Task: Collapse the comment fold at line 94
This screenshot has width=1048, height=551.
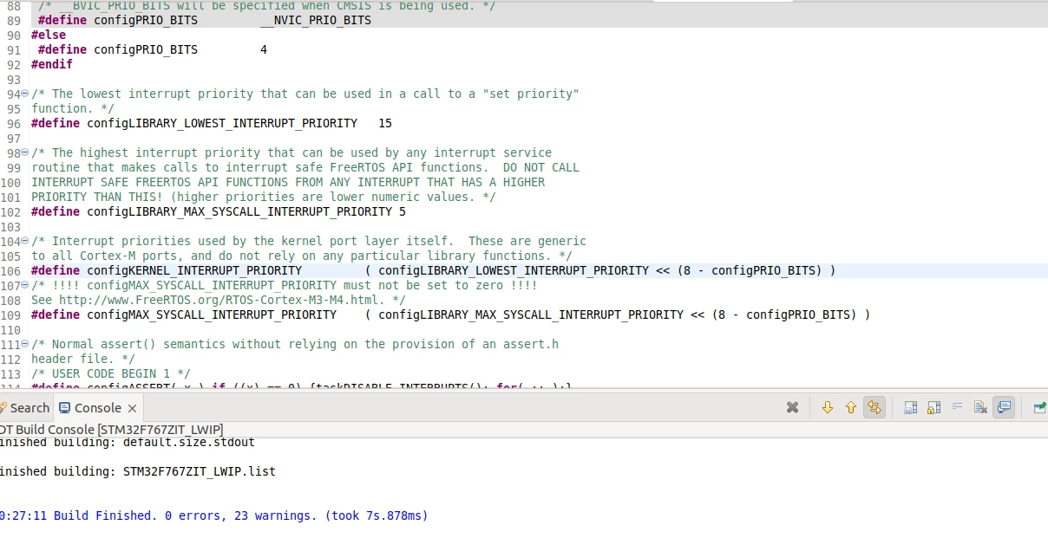Action: click(25, 94)
